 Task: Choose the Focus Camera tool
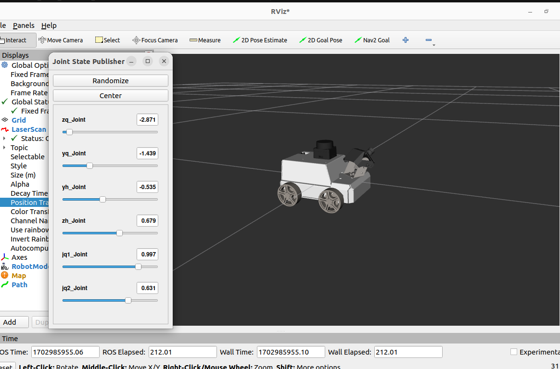click(155, 40)
